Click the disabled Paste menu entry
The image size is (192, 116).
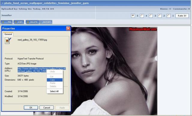[55, 83]
